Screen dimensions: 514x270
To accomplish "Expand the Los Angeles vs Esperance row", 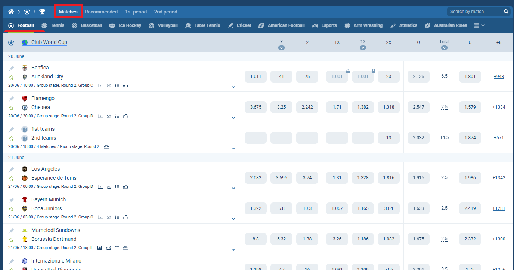I will (233, 188).
